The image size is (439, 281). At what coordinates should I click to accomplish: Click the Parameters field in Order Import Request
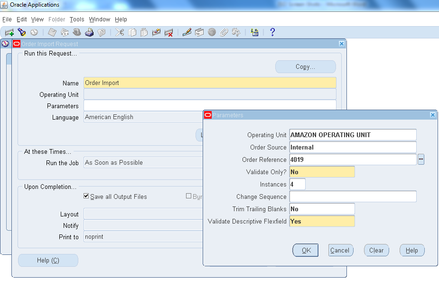[210, 105]
